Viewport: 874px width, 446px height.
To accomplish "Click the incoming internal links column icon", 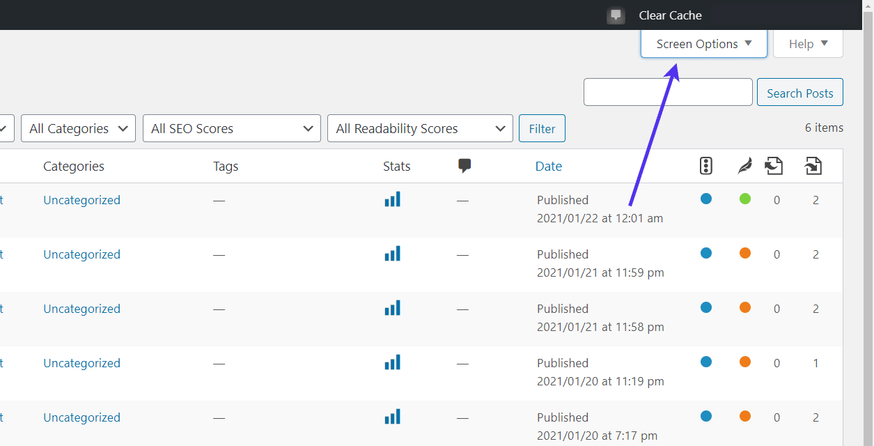I will [x=813, y=166].
